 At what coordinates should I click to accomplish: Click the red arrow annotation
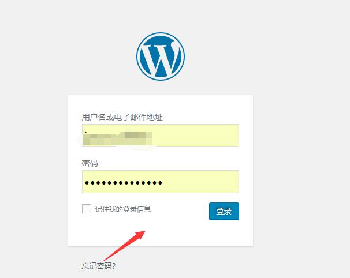coord(125,245)
